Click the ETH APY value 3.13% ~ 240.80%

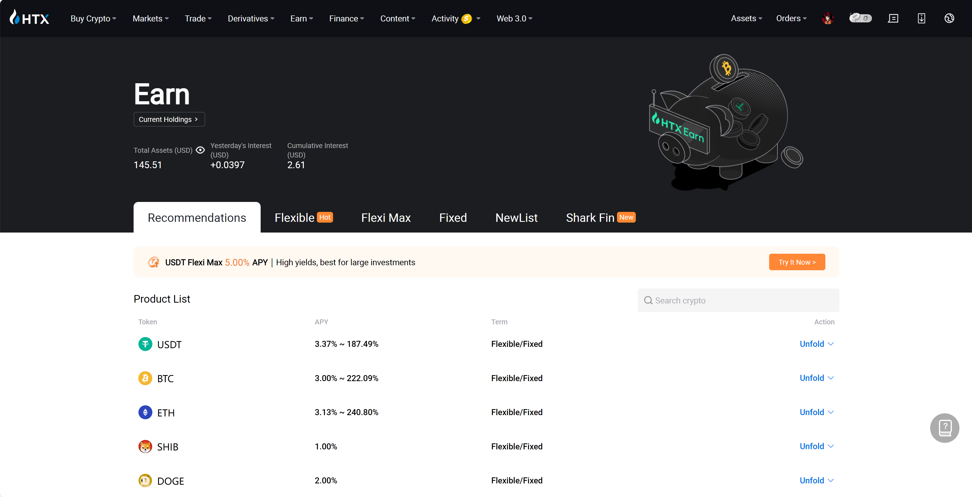(346, 412)
